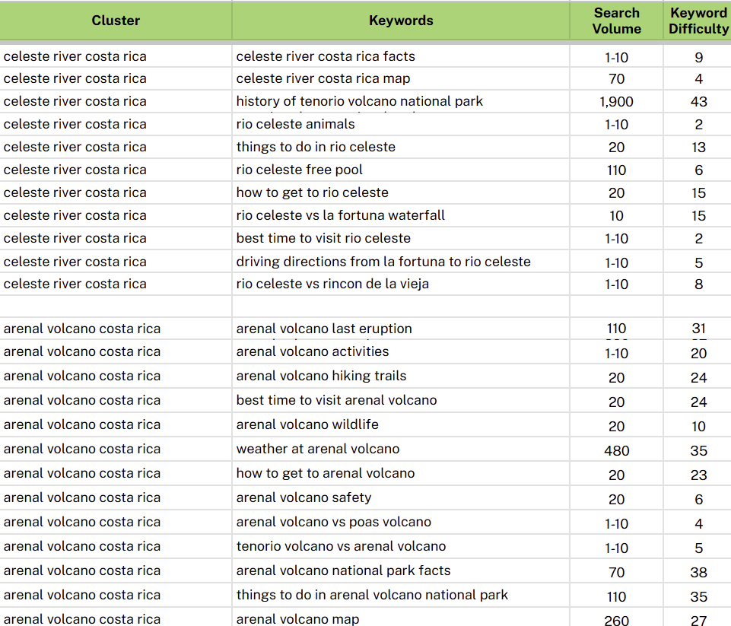Select the 'rio celeste animals' keyword cell
The height and width of the screenshot is (626, 731).
[401, 125]
